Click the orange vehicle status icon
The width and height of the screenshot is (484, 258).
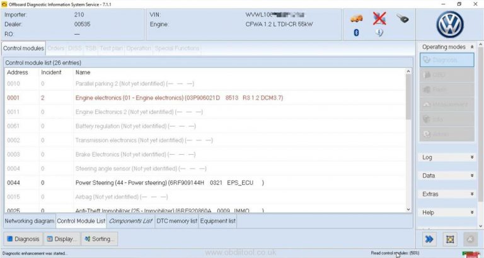click(357, 19)
